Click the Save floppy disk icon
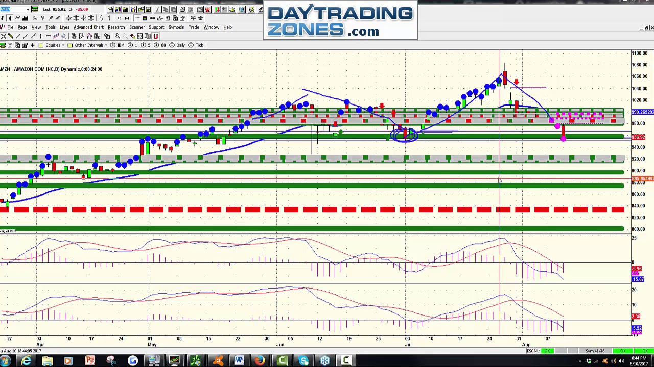Viewport: 654px width, 367px height. pos(148,9)
